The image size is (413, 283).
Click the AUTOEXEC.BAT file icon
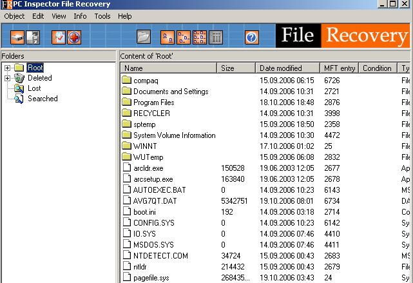tap(127, 190)
